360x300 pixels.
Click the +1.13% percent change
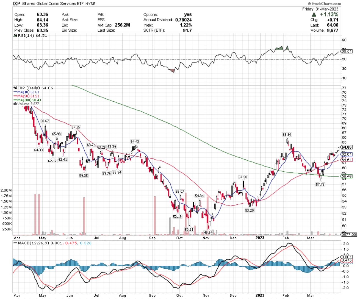pos(329,14)
